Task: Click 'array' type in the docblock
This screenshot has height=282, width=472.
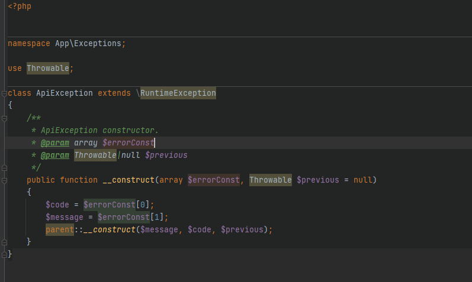Action: coord(86,143)
